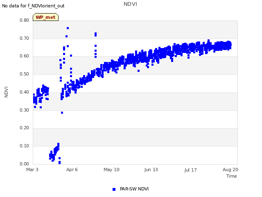Click the 0.20 y-axis tick label
This screenshot has height=197, width=262.
(x=25, y=128)
